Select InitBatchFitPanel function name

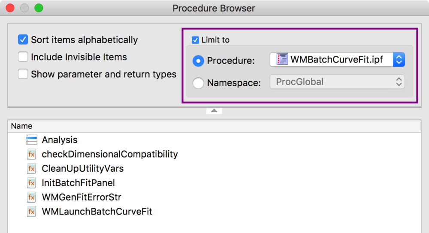78,183
